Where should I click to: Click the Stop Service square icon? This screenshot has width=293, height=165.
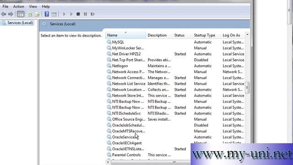pos(78,14)
